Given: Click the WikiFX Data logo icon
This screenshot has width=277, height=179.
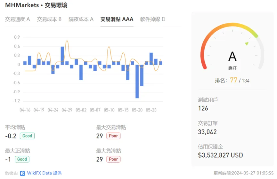Looking at the screenshot, I should 22,173.
